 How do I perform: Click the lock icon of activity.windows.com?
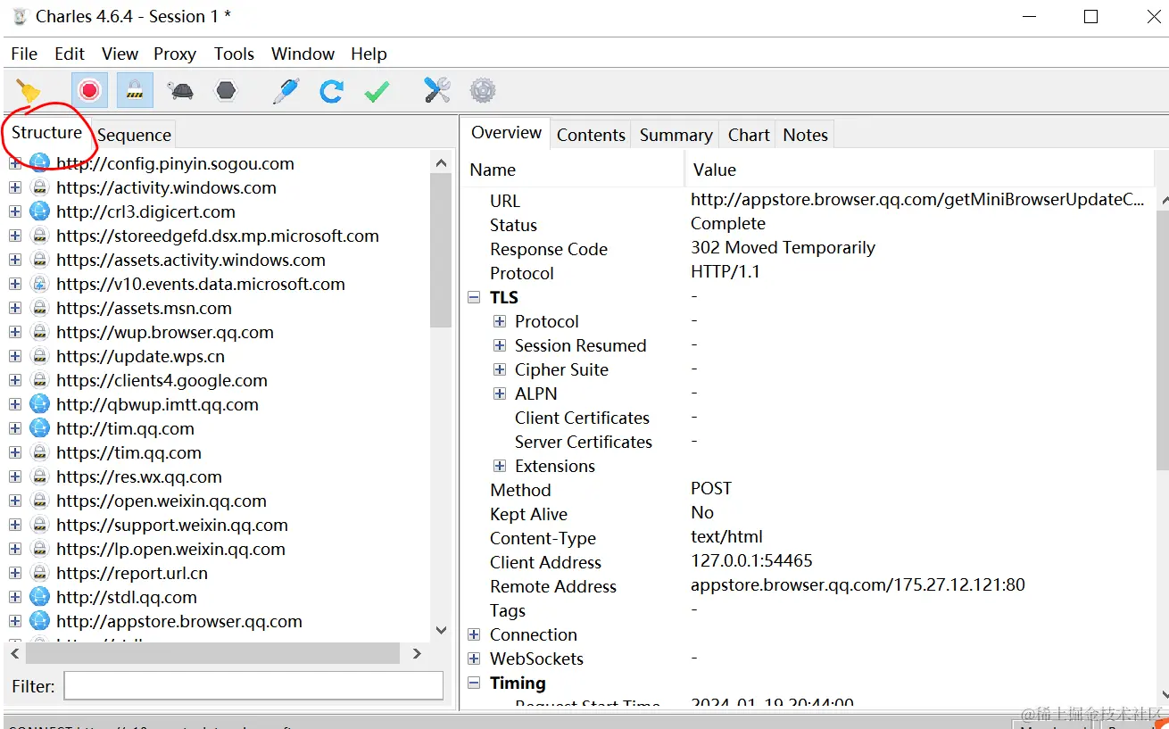point(39,187)
